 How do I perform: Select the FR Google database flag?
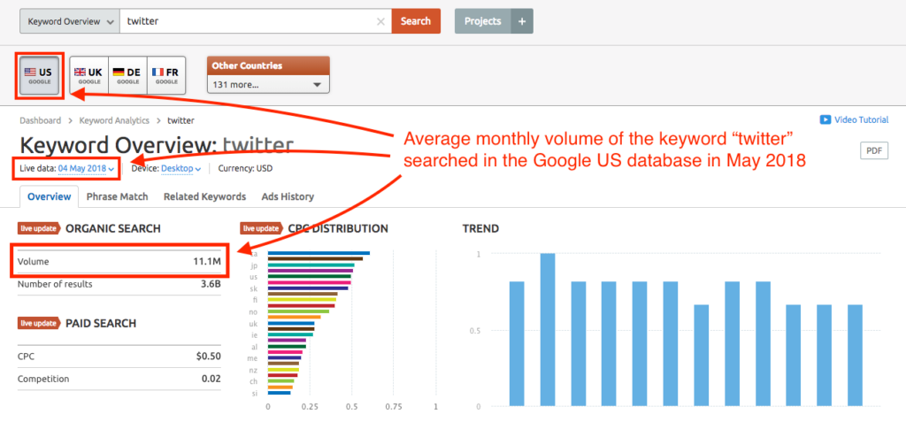pos(165,75)
